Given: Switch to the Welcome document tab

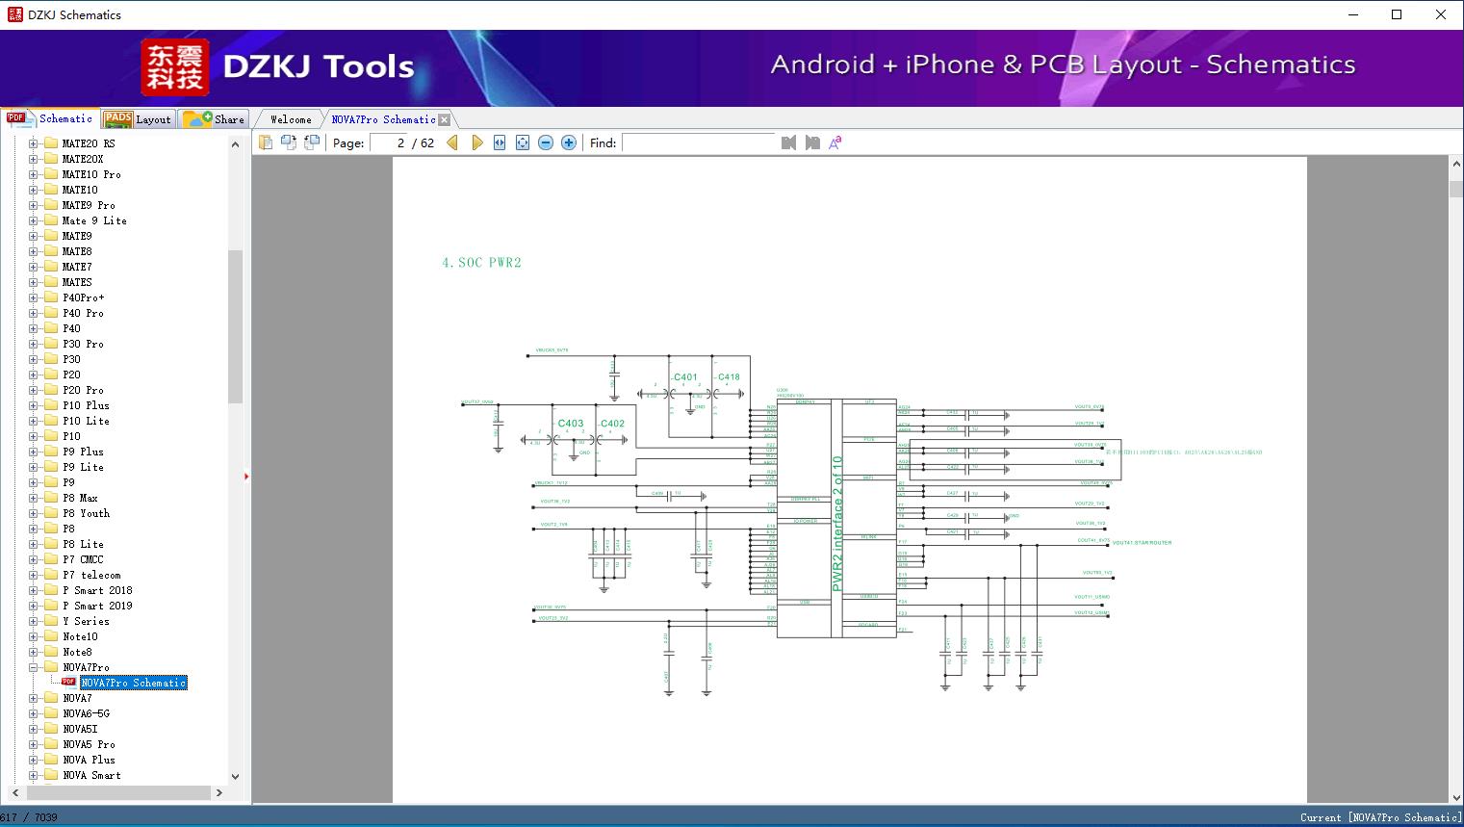Looking at the screenshot, I should click(x=291, y=119).
